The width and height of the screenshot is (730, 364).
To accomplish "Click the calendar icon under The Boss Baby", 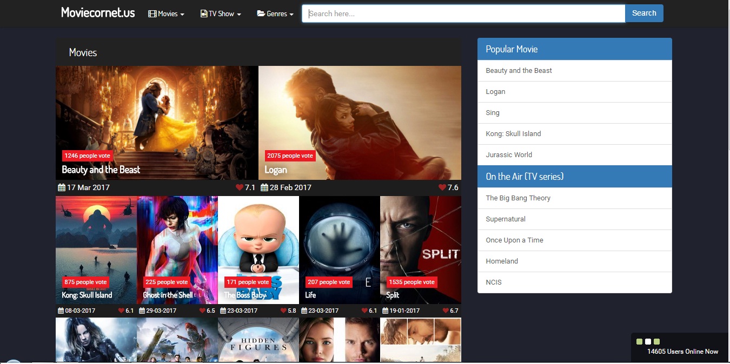I will coord(223,311).
